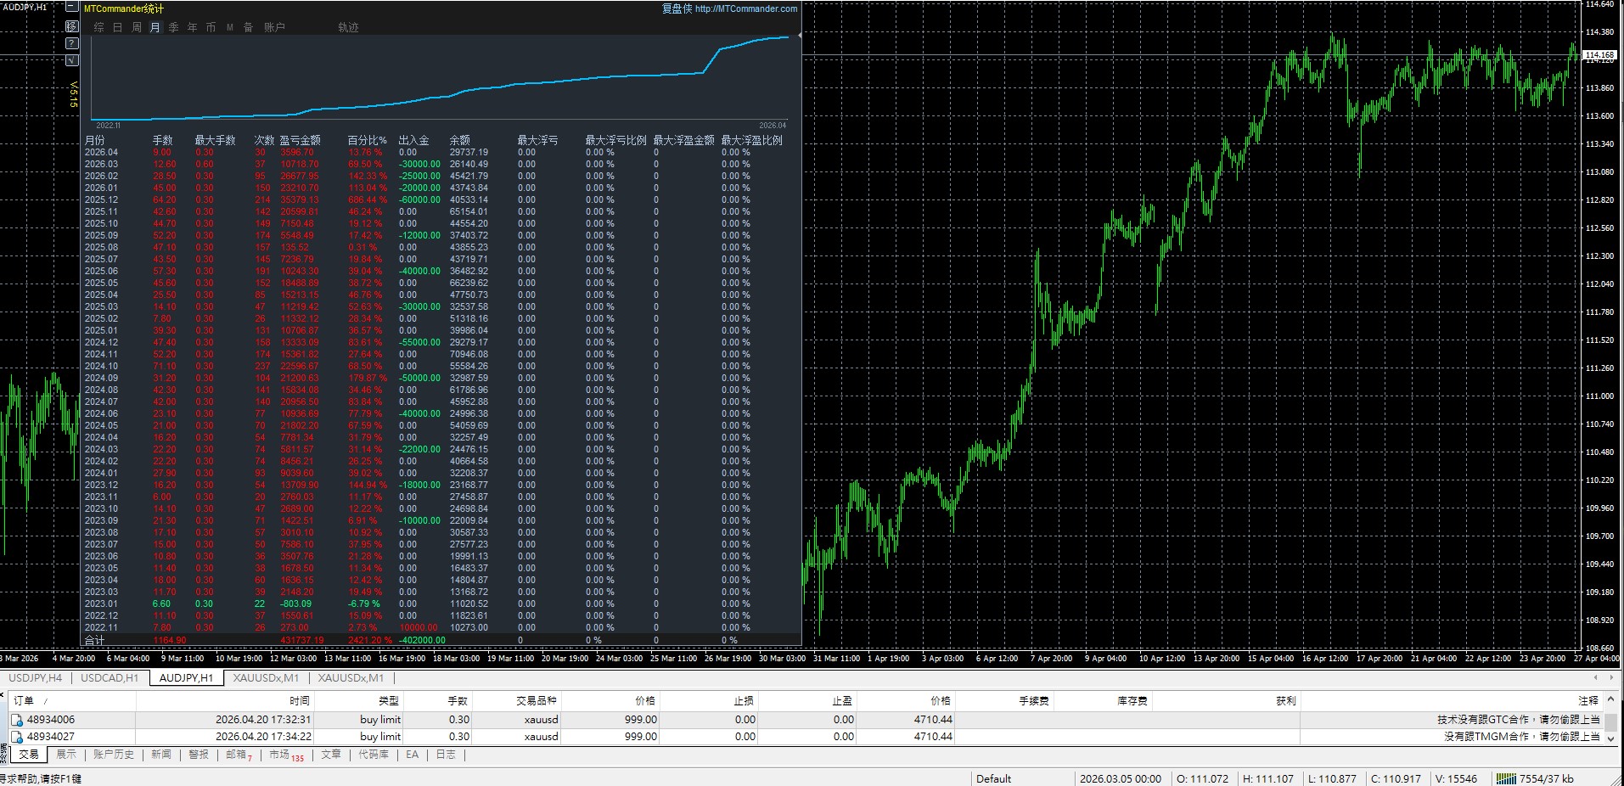Select the 月 monthly statistics tab
Screen dimensions: 1624x786
pos(155,27)
